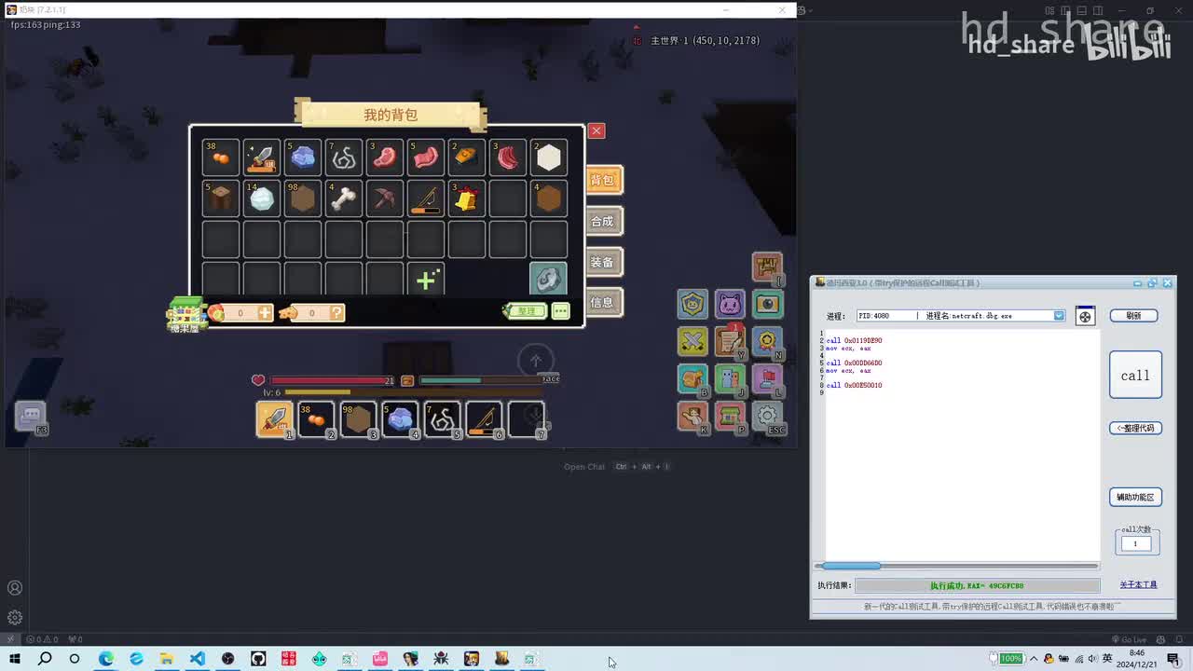This screenshot has height=671, width=1193.
Task: Open the quest scroll icon with notification
Action: coord(730,341)
